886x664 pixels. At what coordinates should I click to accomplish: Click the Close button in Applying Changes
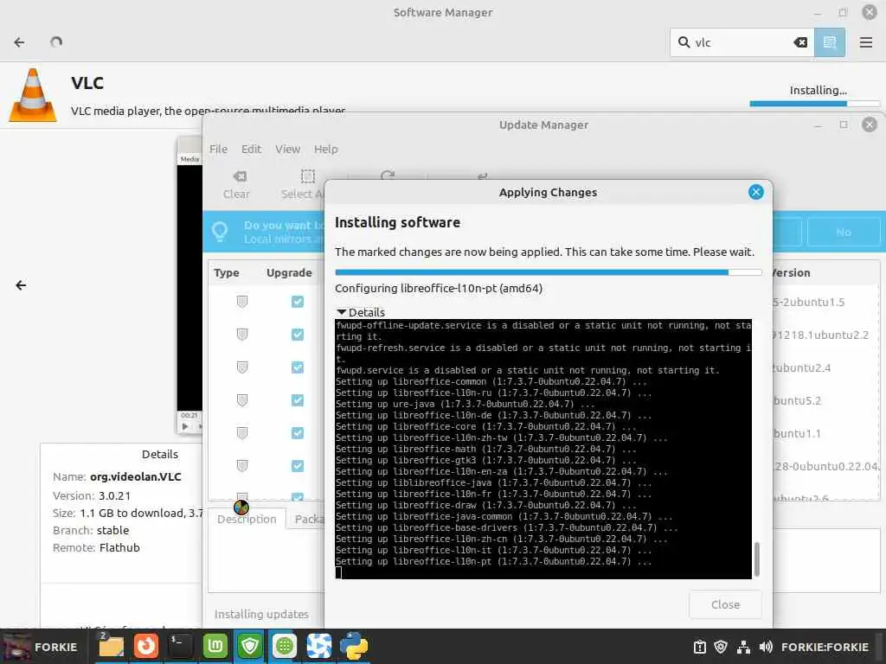(725, 604)
